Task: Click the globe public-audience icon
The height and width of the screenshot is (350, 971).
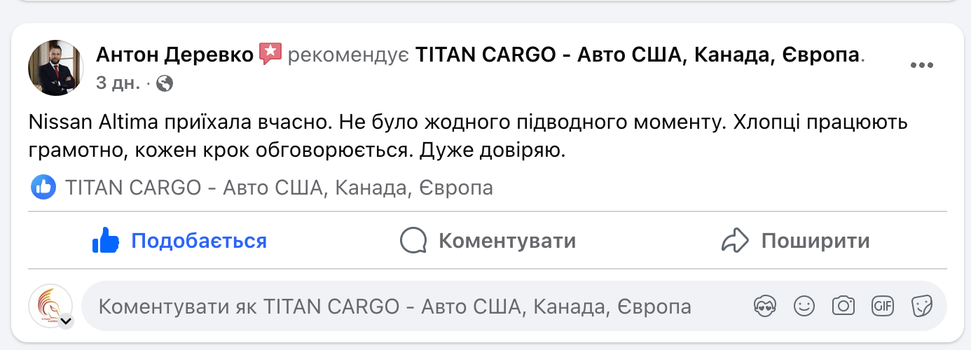Action: point(165,85)
